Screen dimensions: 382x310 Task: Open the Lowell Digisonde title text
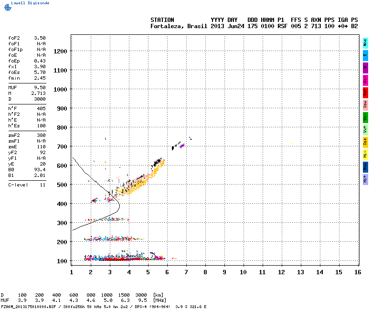pyautogui.click(x=30, y=3)
